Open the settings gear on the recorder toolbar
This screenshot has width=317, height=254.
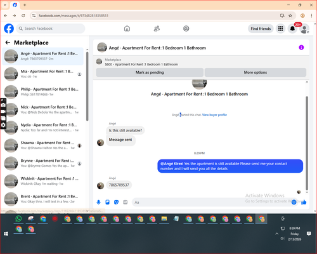[x=3, y=125]
